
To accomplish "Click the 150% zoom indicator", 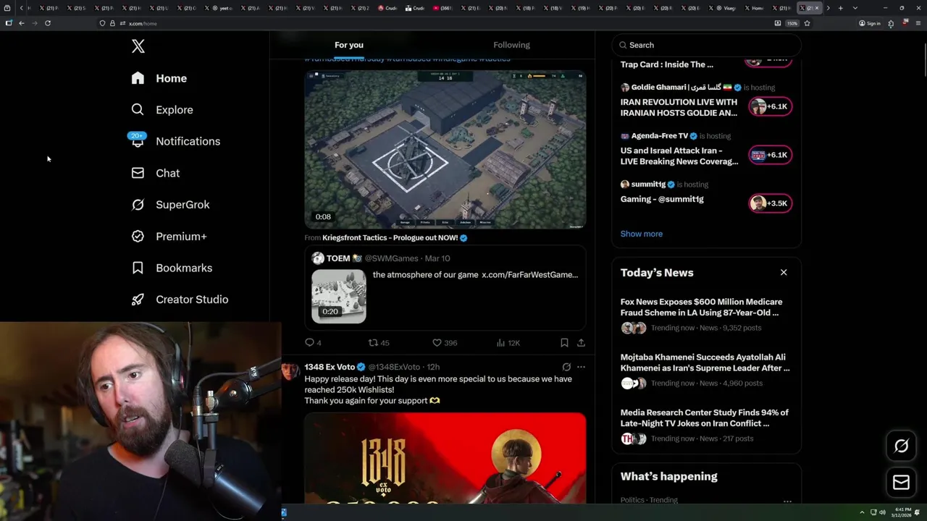I will 792,23.
